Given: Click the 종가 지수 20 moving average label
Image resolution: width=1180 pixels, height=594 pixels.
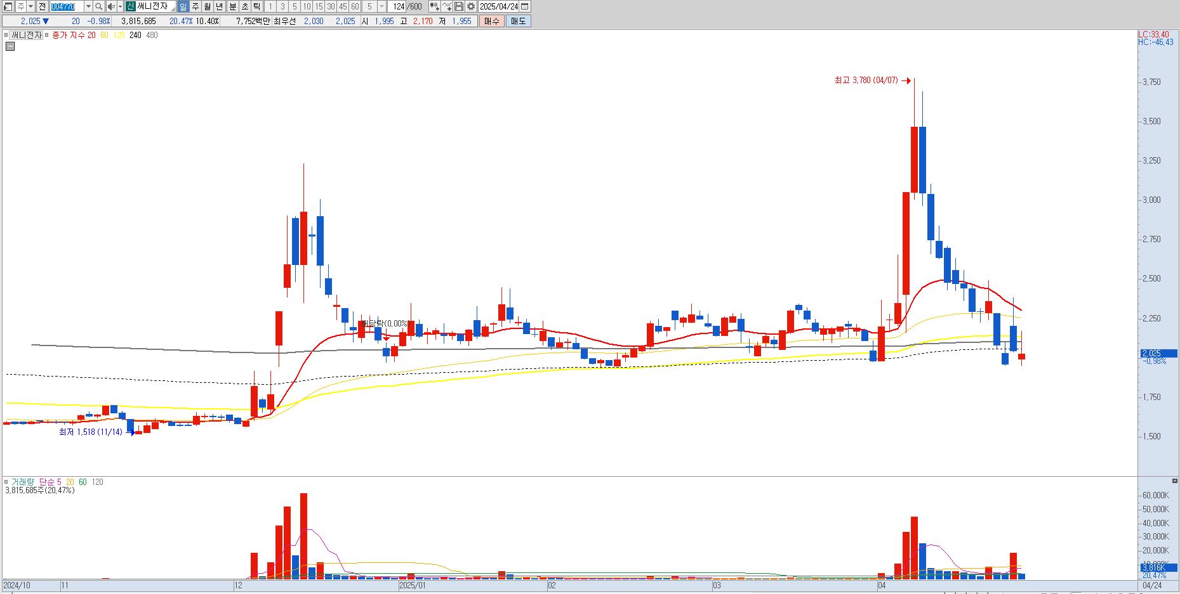Looking at the screenshot, I should tap(74, 35).
